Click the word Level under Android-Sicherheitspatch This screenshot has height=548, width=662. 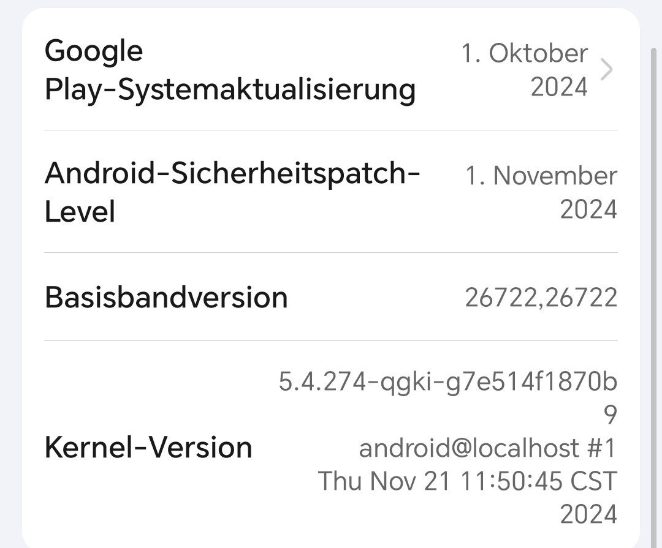point(80,212)
